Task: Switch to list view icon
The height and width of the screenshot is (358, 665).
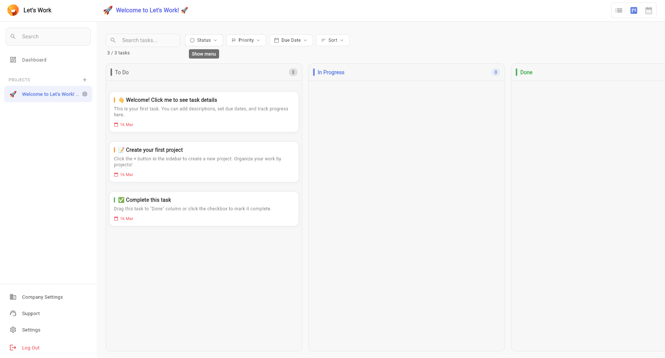Action: (619, 10)
